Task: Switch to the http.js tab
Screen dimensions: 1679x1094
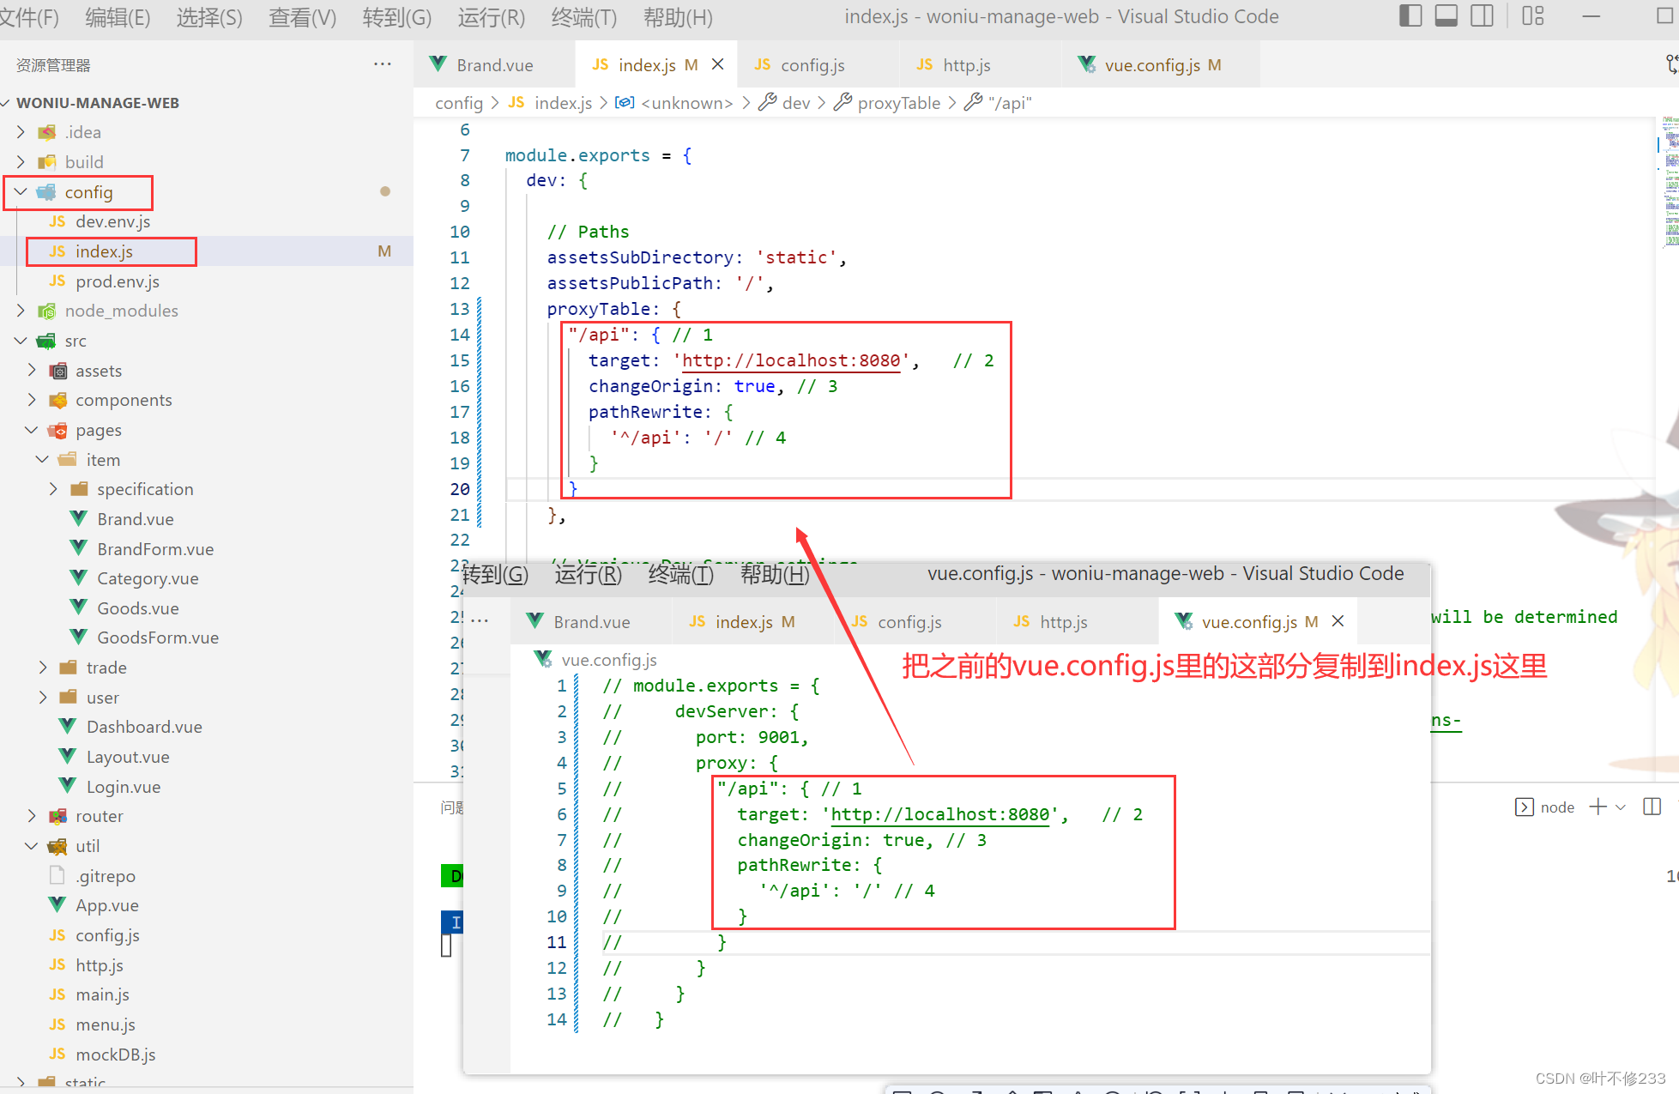Action: 965,65
